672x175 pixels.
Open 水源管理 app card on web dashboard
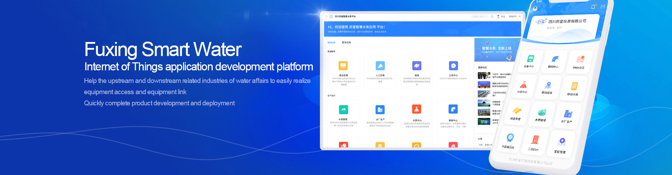tap(343, 116)
